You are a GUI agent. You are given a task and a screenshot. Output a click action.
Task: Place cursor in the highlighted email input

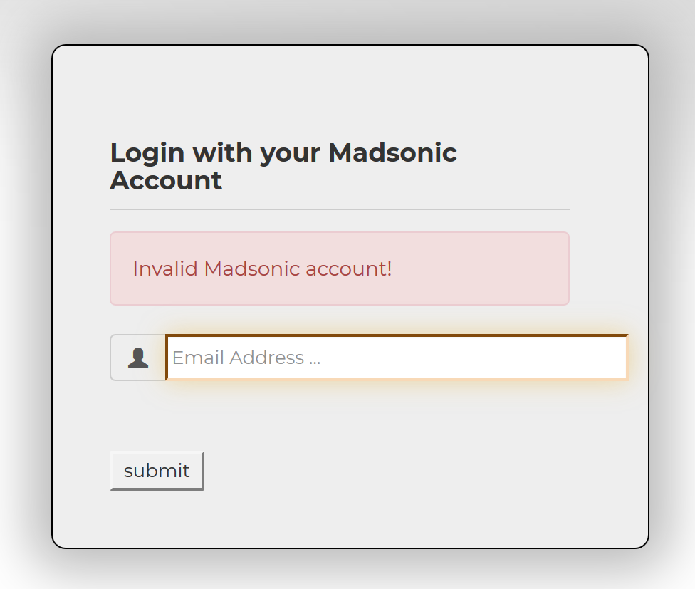tap(396, 358)
